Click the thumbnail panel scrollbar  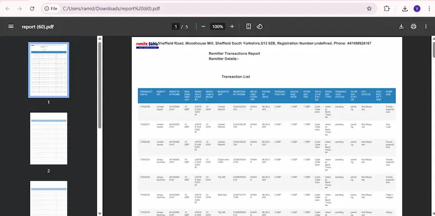tap(100, 85)
